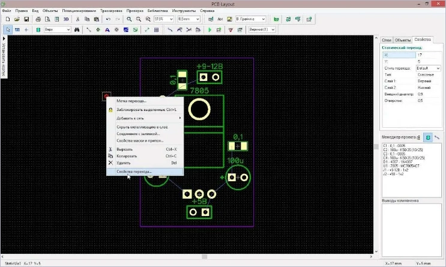
Task: Toggle nets view in project manager
Action: 437,137
